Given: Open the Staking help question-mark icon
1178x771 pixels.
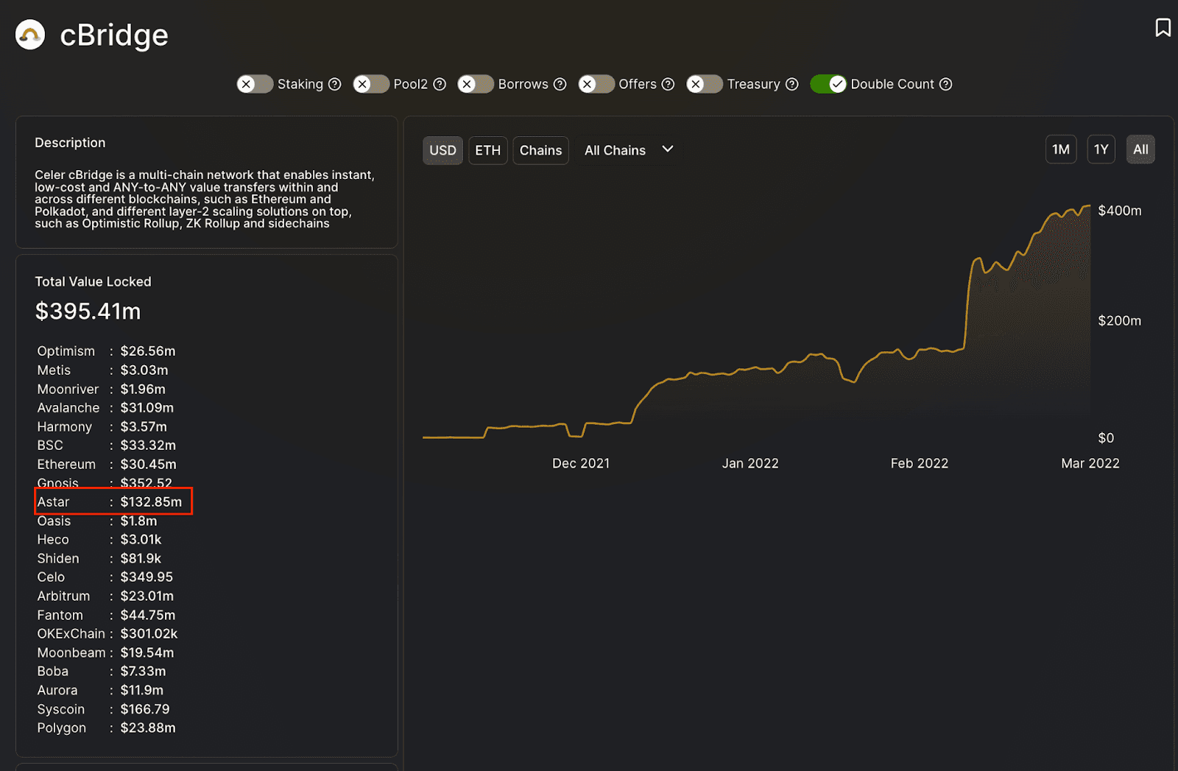Looking at the screenshot, I should pyautogui.click(x=334, y=84).
